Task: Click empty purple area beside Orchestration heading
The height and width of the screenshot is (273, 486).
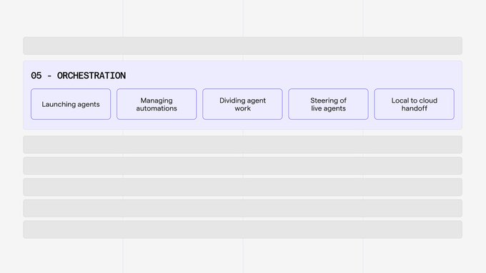Action: [x=292, y=76]
